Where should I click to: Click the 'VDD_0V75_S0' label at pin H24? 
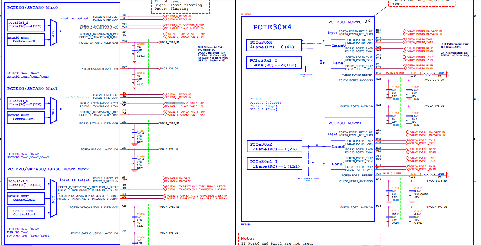click(438, 181)
